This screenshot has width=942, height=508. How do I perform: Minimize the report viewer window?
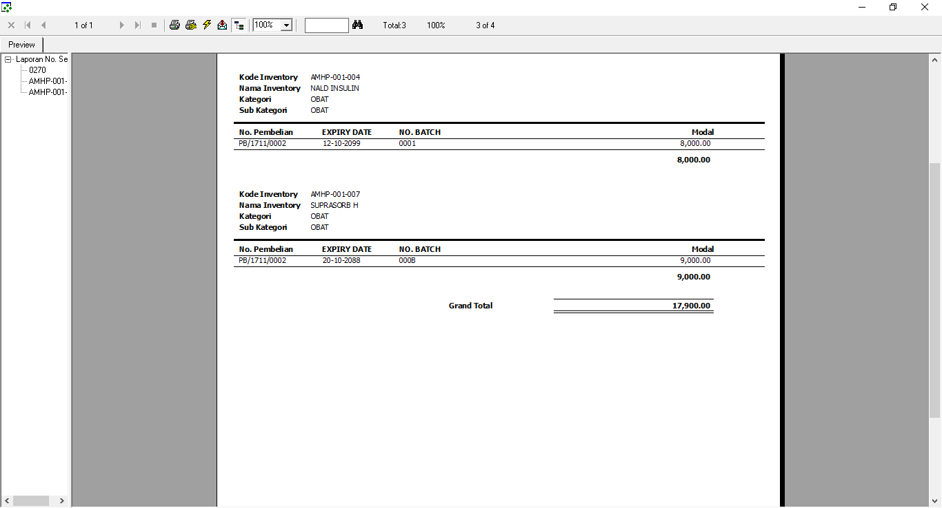862,7
